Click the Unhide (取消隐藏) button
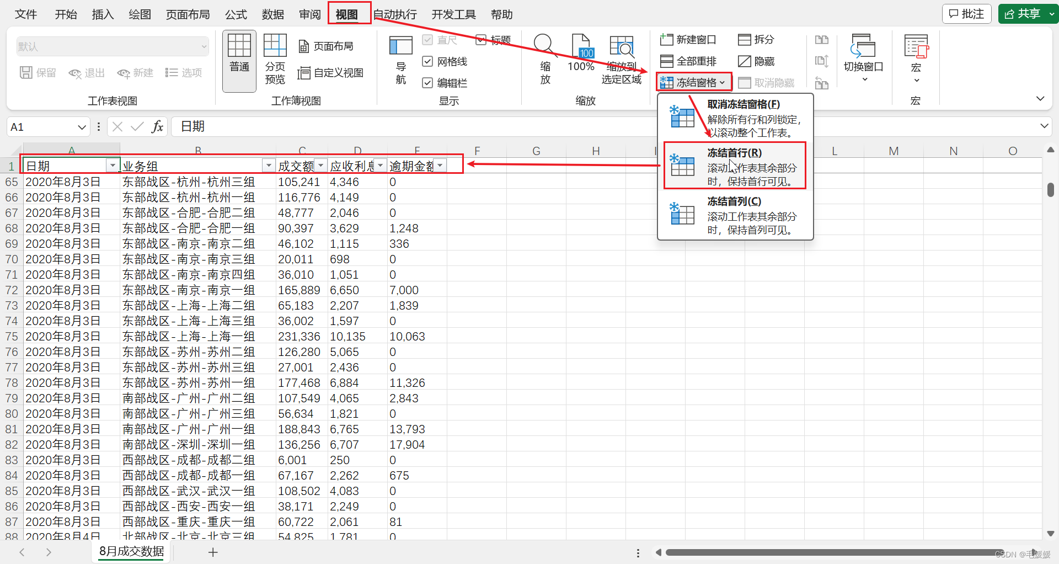 [x=766, y=83]
